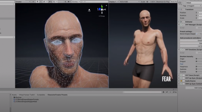Collapse the Transform component
Screen dimensions: 202x112
click(x=179, y=9)
